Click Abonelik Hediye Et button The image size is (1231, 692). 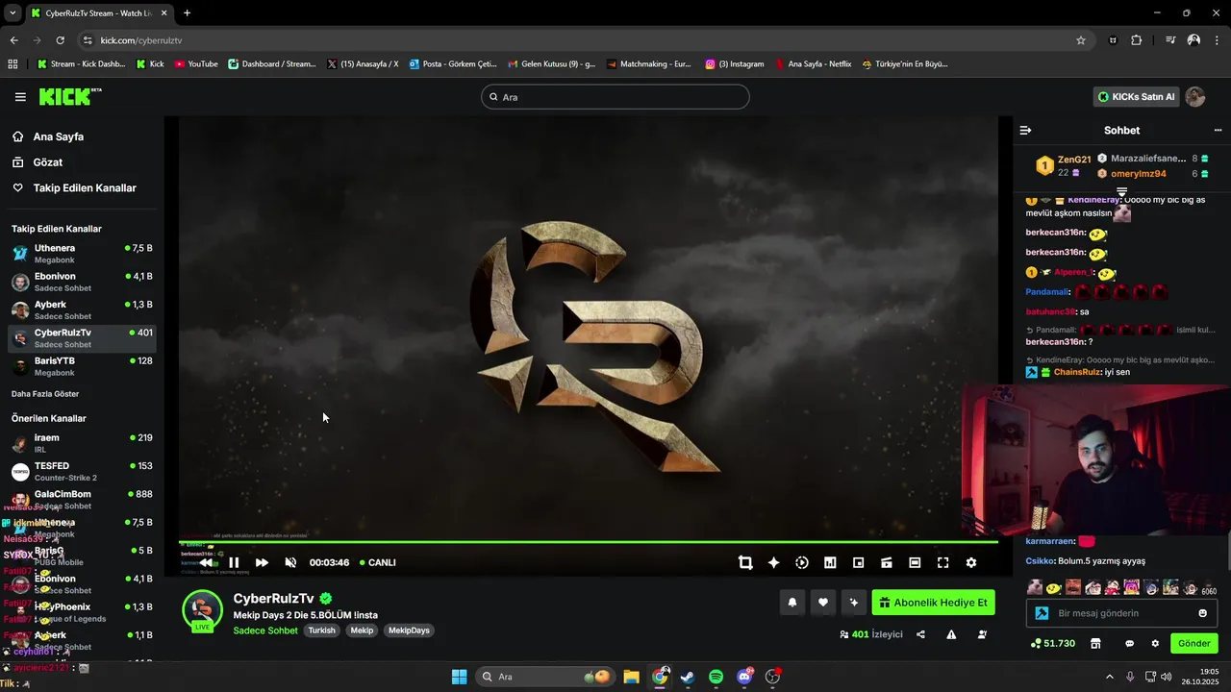[933, 603]
